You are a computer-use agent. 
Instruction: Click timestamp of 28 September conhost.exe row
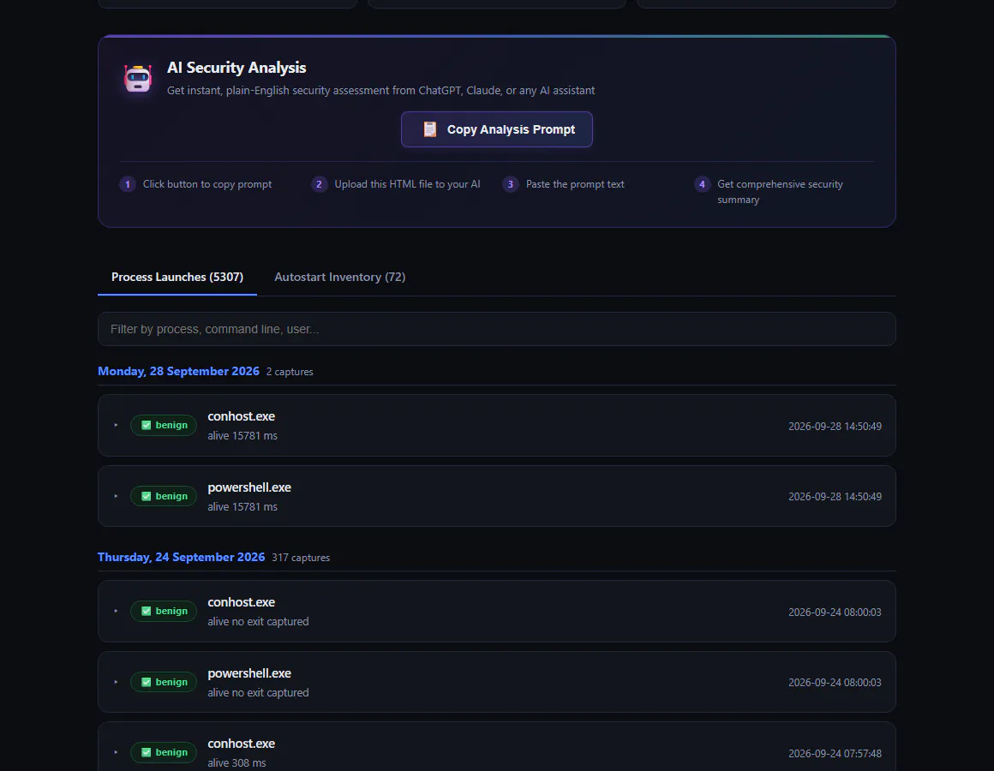click(x=835, y=427)
